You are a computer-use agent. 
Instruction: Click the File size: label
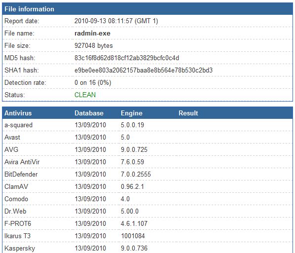(17, 45)
